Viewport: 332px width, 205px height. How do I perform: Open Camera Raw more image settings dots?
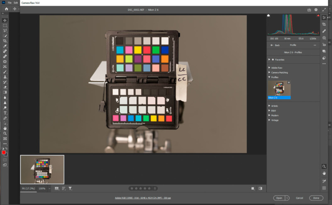(x=324, y=63)
